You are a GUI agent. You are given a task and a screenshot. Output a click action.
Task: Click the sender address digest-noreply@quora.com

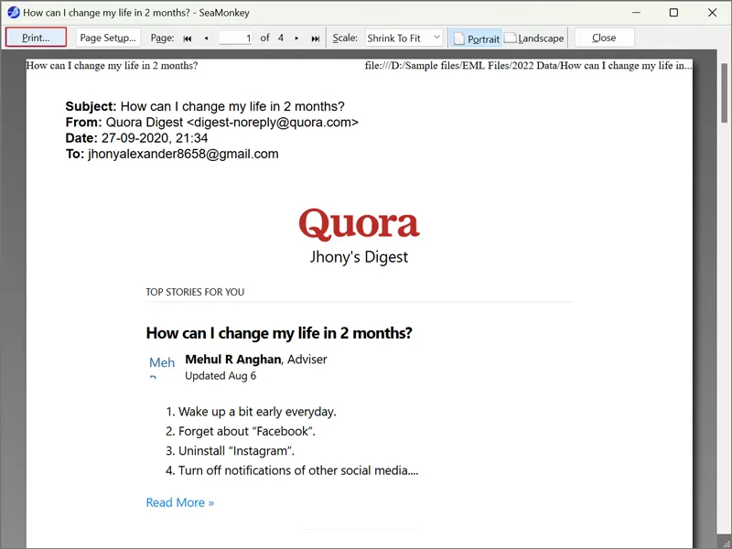pos(273,123)
